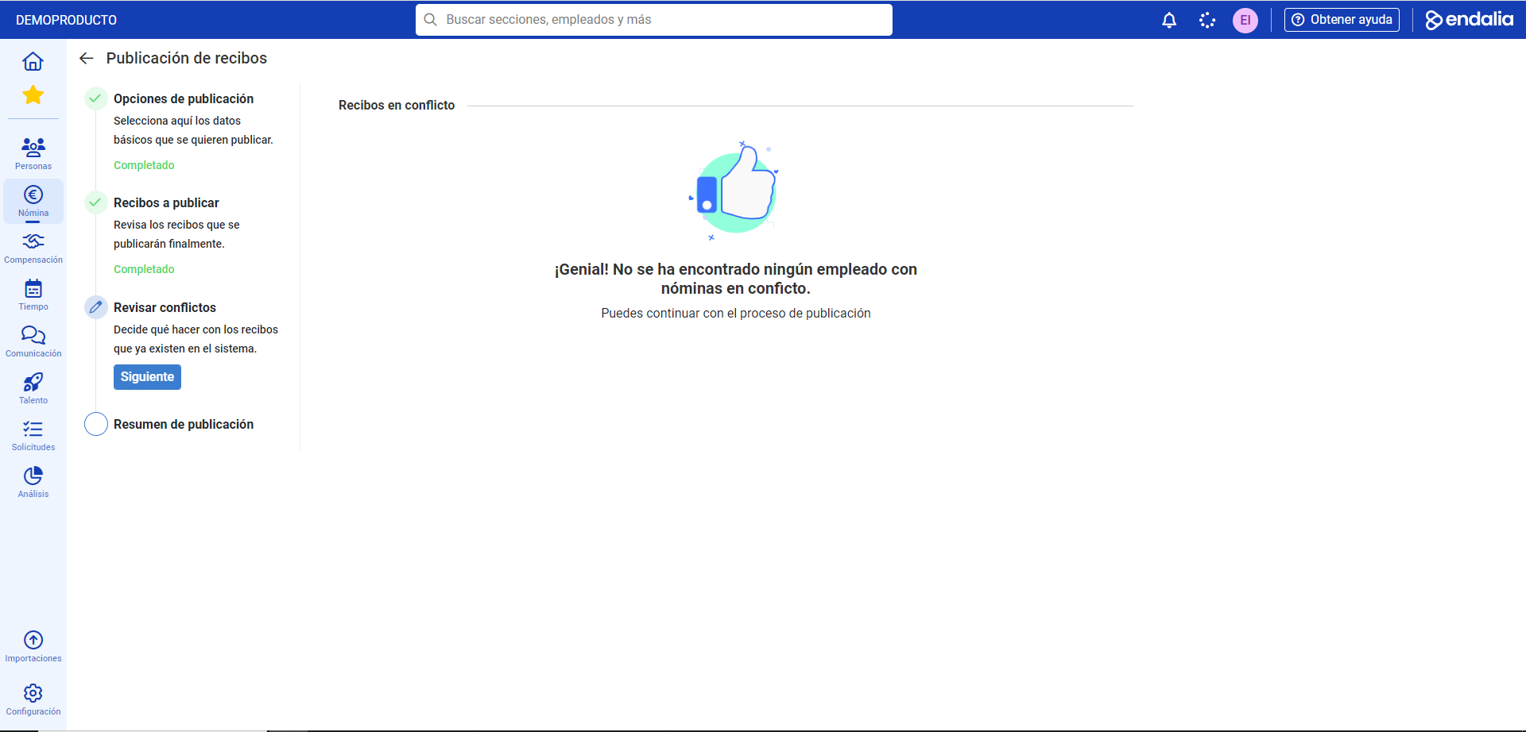The width and height of the screenshot is (1526, 732).
Task: Go to the Home icon in sidebar
Action: tap(33, 61)
